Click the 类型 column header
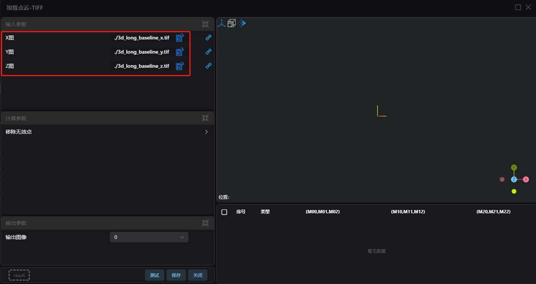The image size is (536, 284). (x=265, y=212)
